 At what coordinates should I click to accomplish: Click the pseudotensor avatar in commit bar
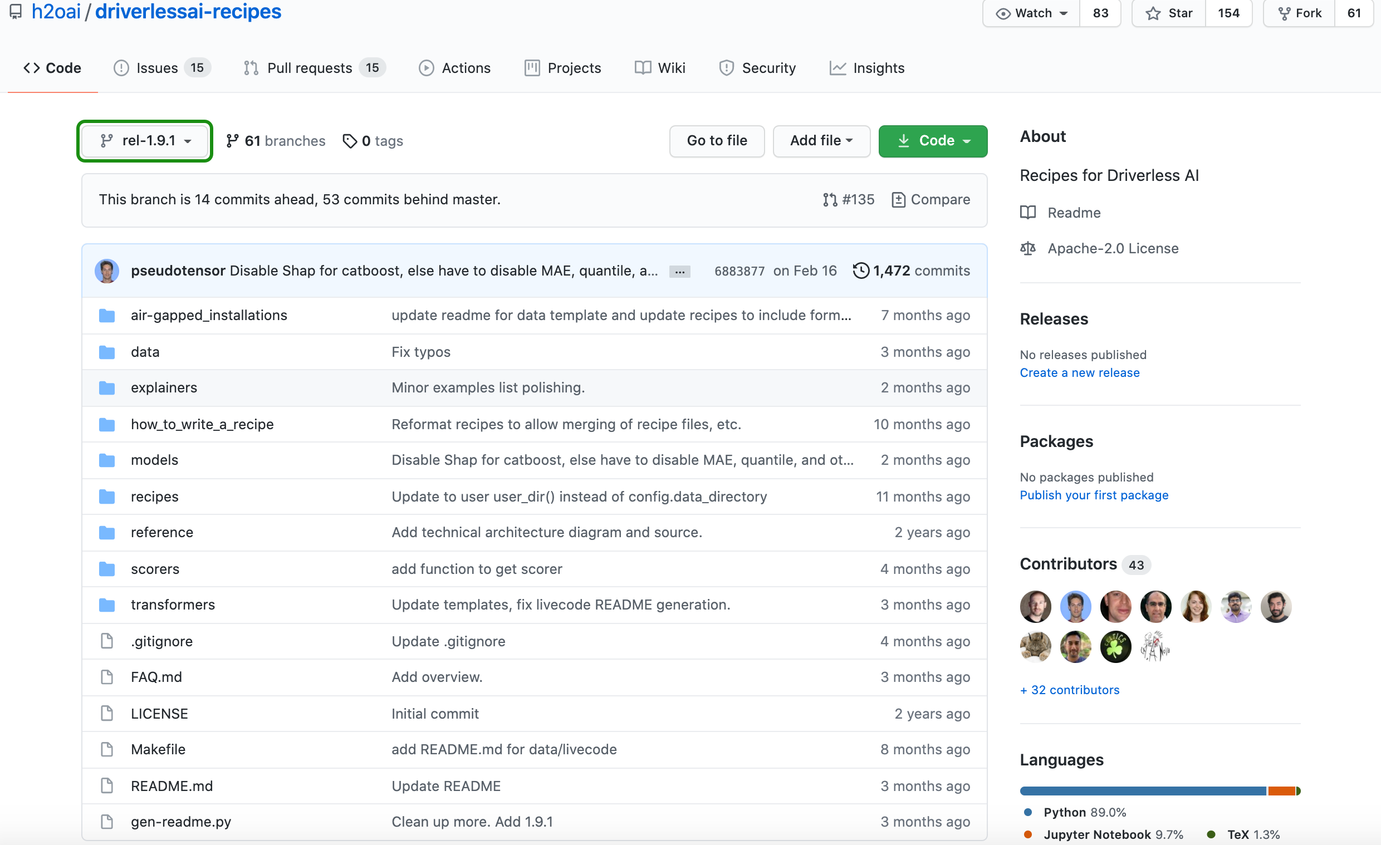tap(106, 271)
